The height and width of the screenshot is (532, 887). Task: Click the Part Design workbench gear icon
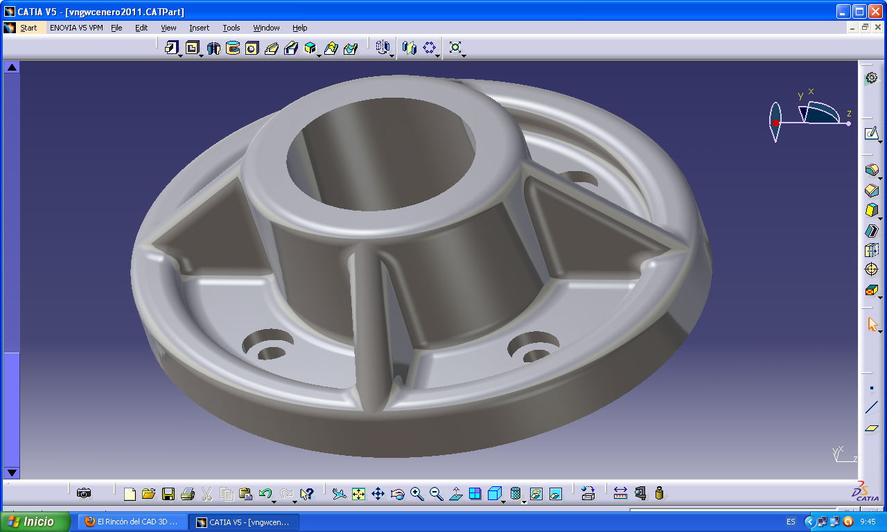pyautogui.click(x=872, y=78)
